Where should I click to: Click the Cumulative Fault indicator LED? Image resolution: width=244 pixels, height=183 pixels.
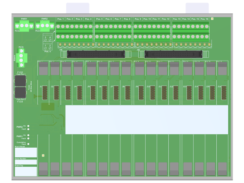tap(28, 144)
